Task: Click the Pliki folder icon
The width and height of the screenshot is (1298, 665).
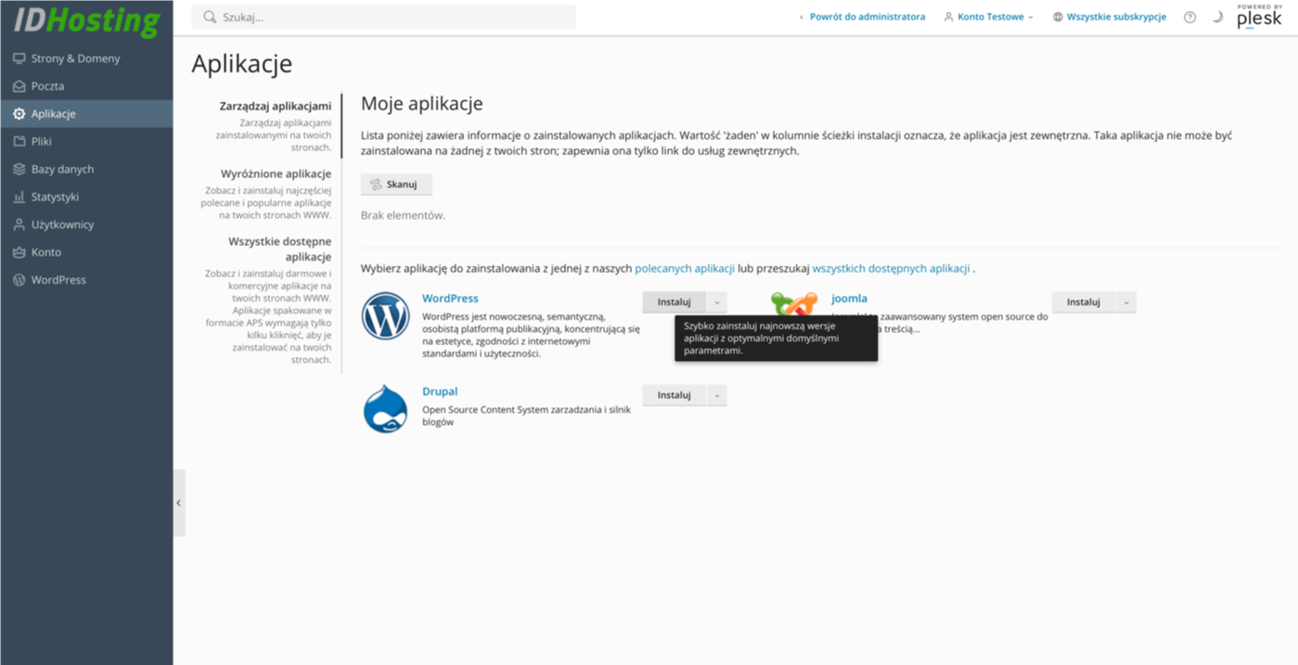Action: [19, 142]
